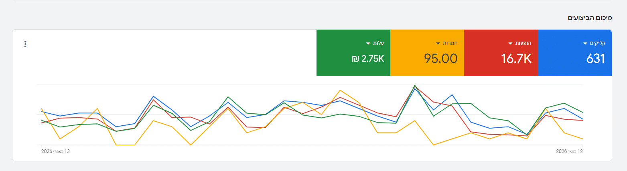Click the highest peak of the yellow line
Image resolution: width=627 pixels, height=171 pixels.
pos(340,90)
